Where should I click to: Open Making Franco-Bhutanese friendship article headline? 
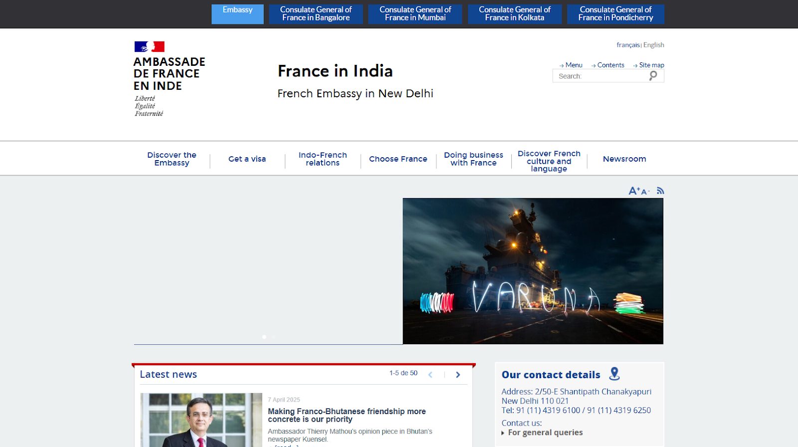tap(347, 415)
